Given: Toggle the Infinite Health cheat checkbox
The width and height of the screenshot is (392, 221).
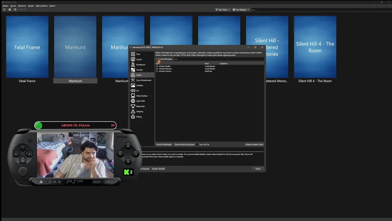Looking at the screenshot, I should pos(157,66).
